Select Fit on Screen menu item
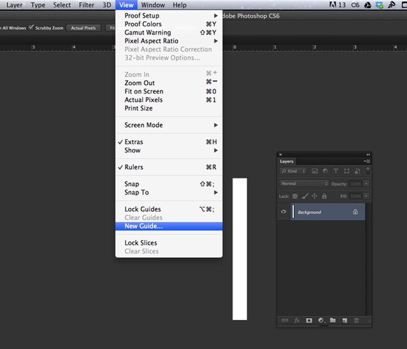407x349 pixels. pyautogui.click(x=144, y=91)
